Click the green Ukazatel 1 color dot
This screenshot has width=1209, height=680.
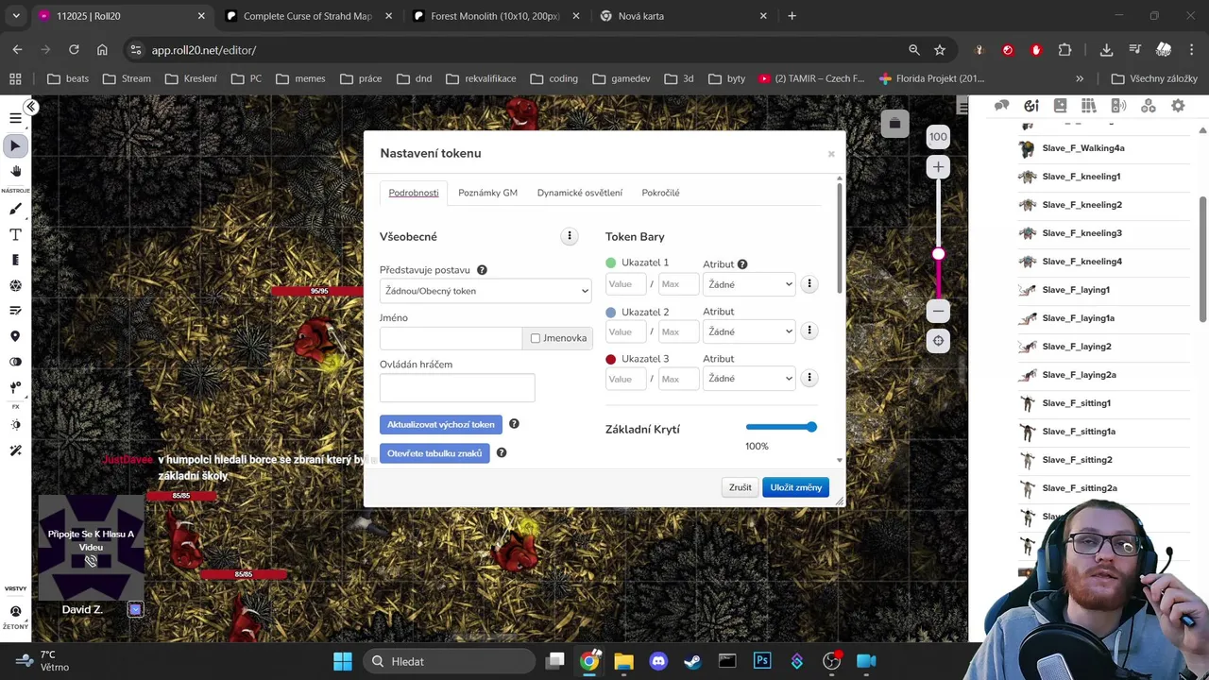611,263
